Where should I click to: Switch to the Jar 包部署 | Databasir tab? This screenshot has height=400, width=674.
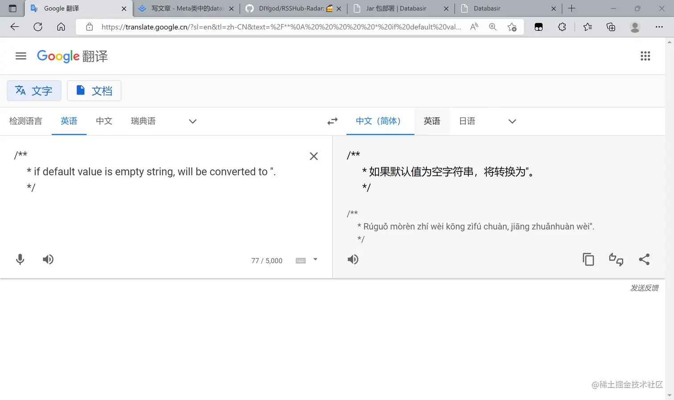coord(400,8)
